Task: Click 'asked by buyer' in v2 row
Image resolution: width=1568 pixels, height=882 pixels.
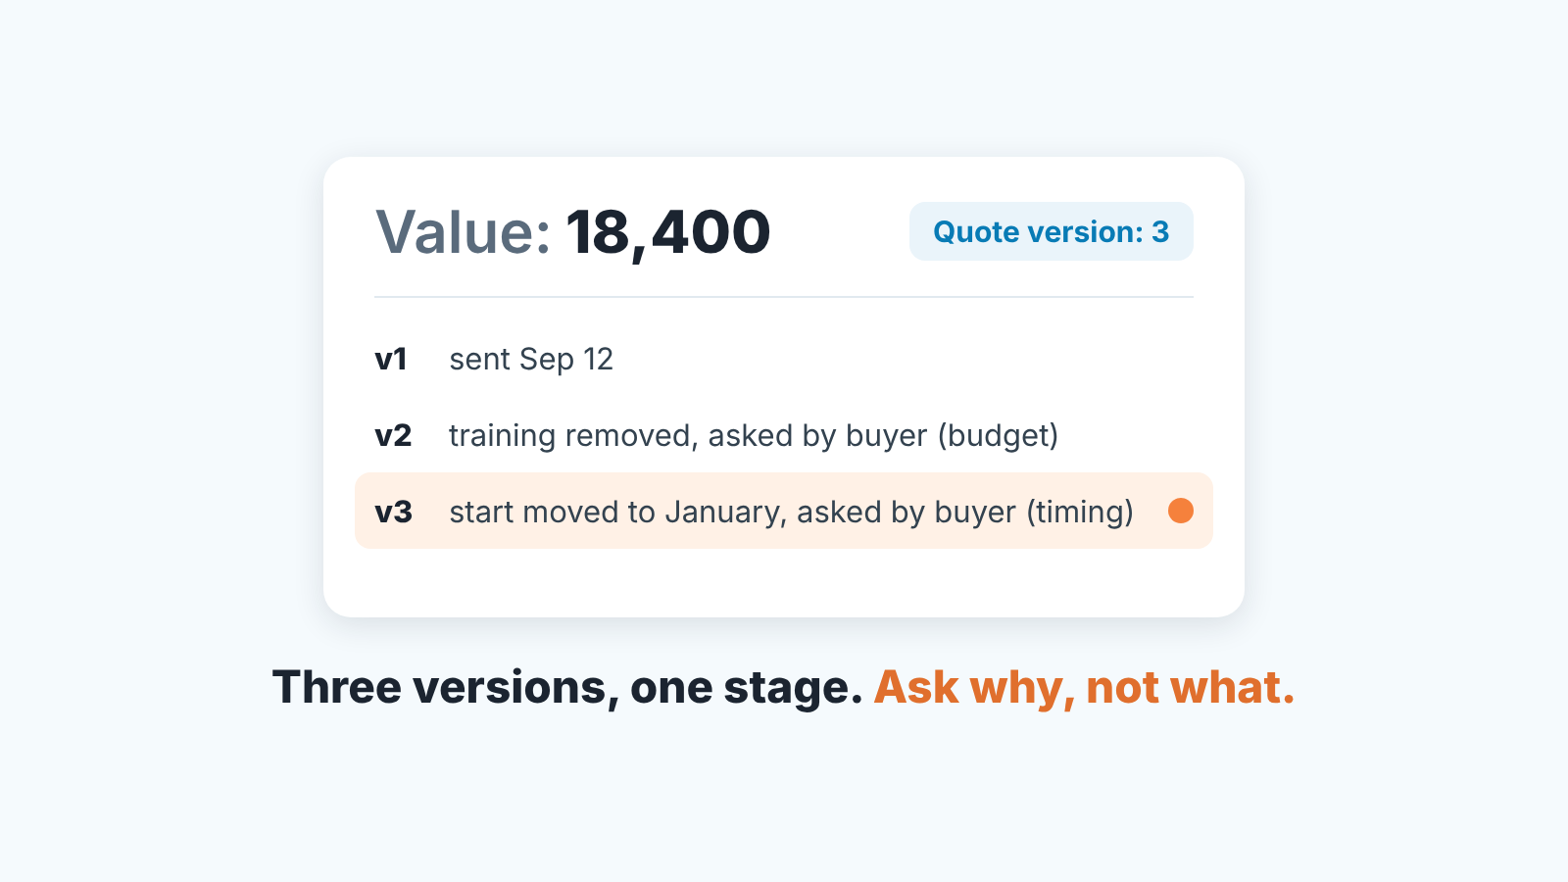Action: [817, 436]
